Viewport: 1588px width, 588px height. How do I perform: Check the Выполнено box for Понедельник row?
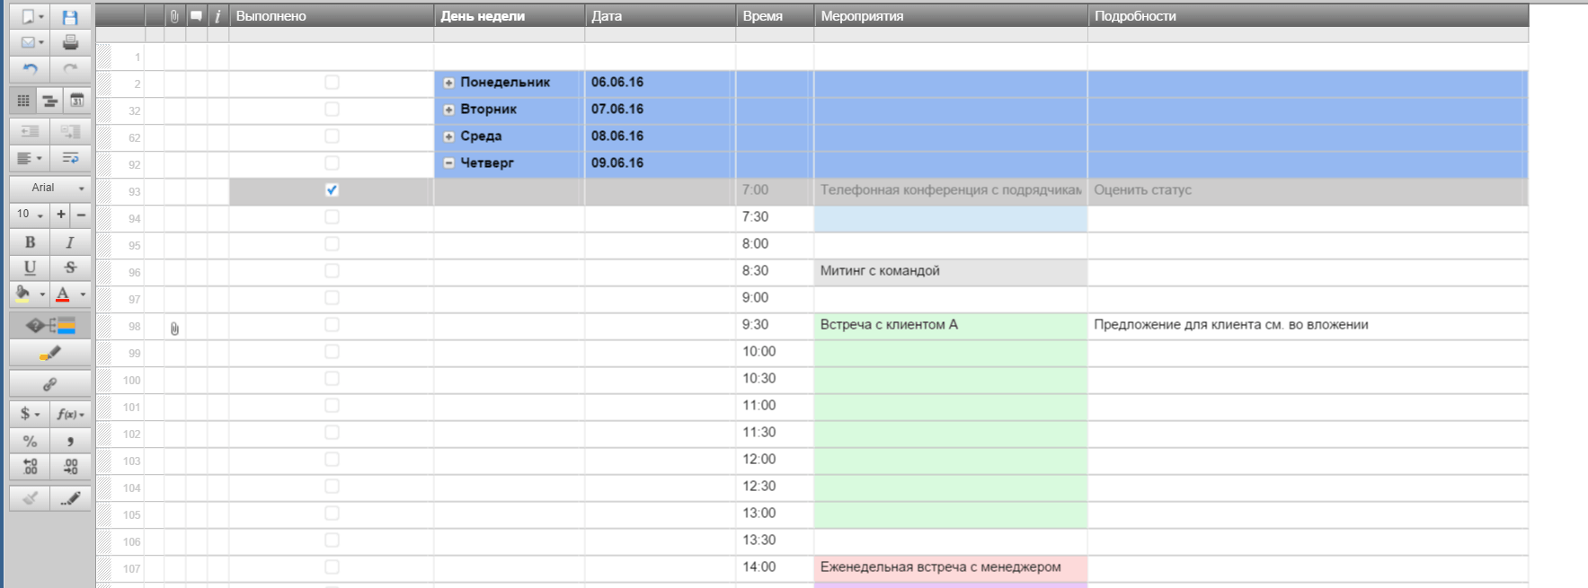pyautogui.click(x=332, y=83)
